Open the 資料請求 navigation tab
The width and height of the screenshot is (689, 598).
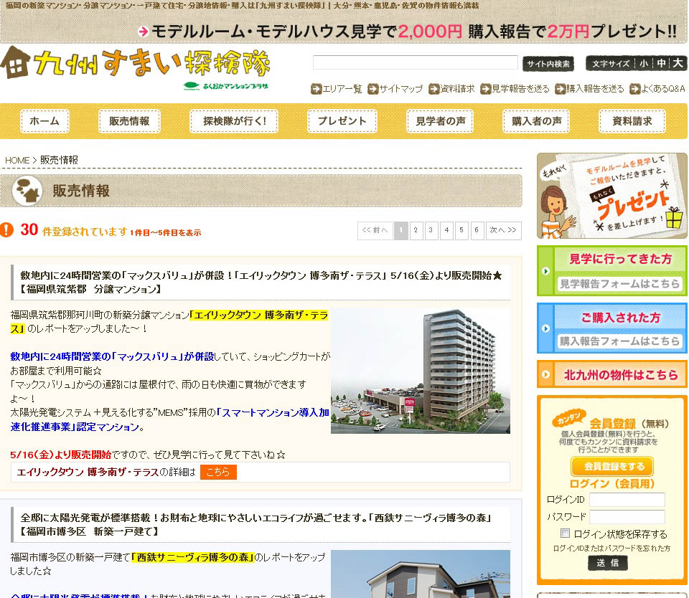coord(632,121)
